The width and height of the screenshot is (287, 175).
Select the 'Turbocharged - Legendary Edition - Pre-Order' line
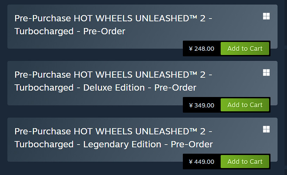pos(113,144)
